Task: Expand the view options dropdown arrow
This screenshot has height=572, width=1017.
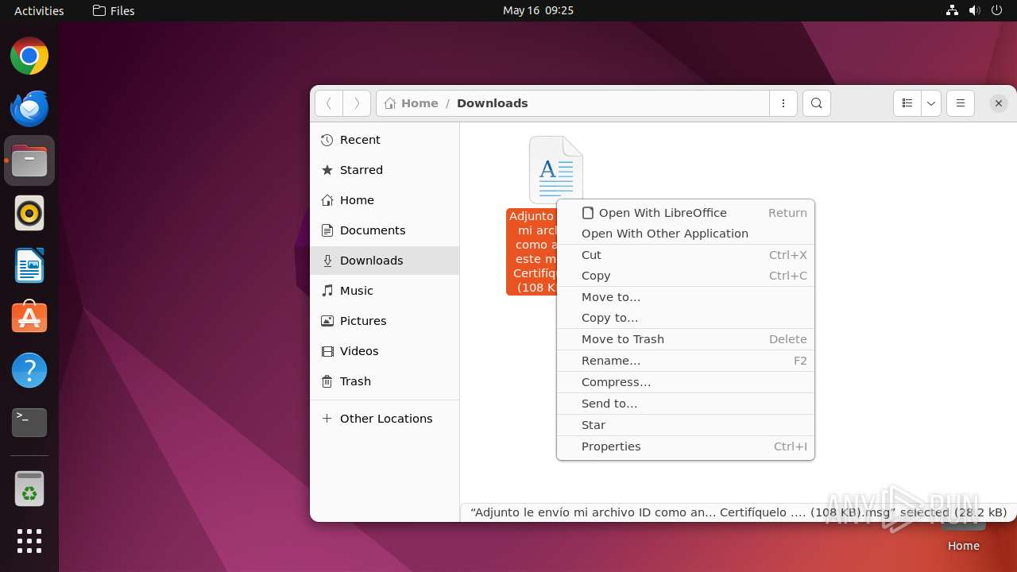Action: (x=931, y=103)
